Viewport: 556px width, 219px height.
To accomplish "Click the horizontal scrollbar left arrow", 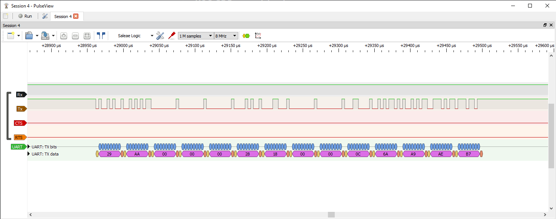I will point(31,214).
